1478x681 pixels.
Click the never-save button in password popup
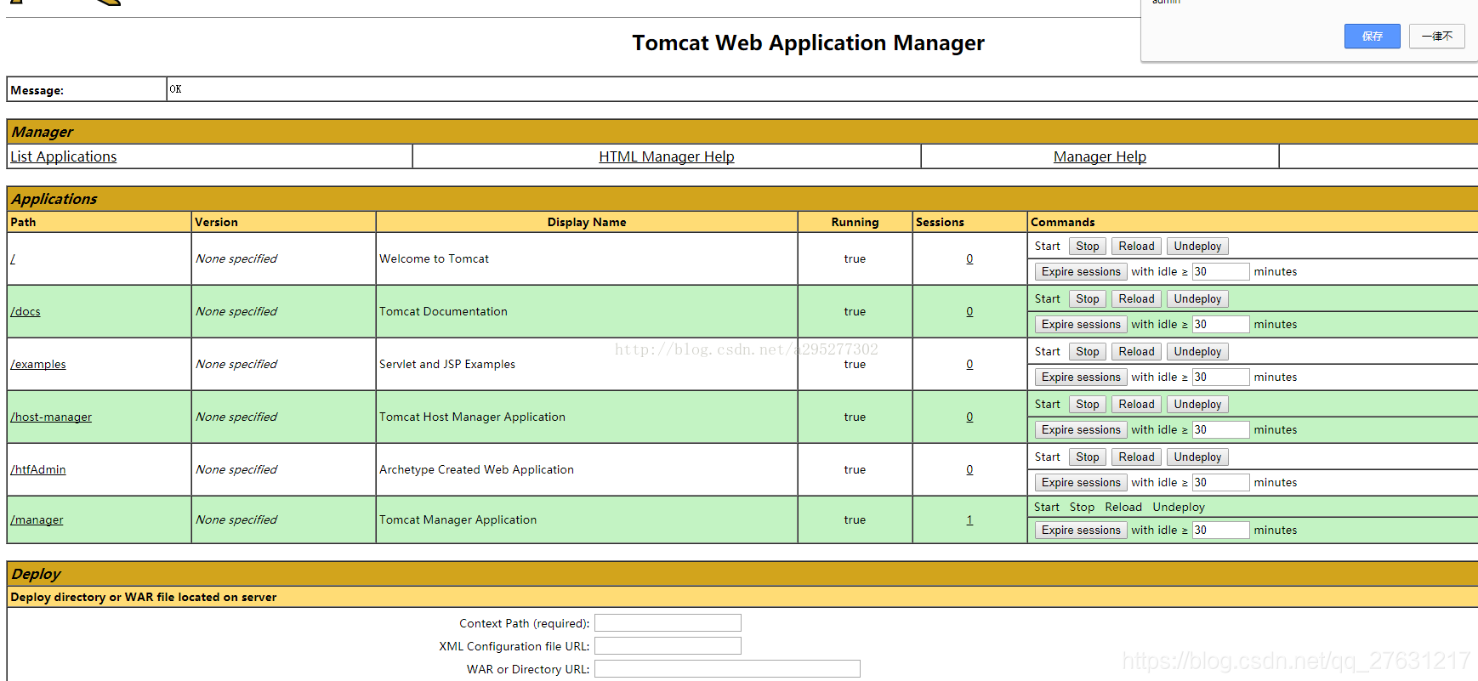pyautogui.click(x=1436, y=36)
